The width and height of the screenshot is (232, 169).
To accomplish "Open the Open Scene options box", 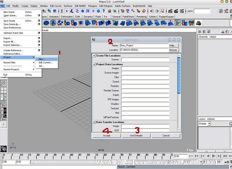I will click(x=39, y=16).
